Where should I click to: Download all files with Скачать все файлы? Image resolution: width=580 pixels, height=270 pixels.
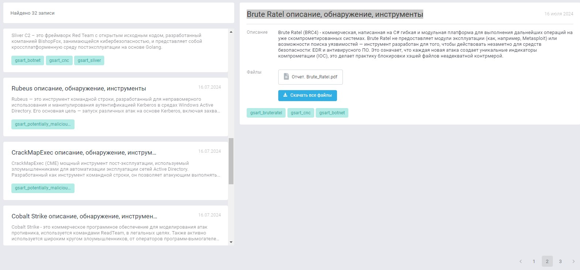point(308,95)
